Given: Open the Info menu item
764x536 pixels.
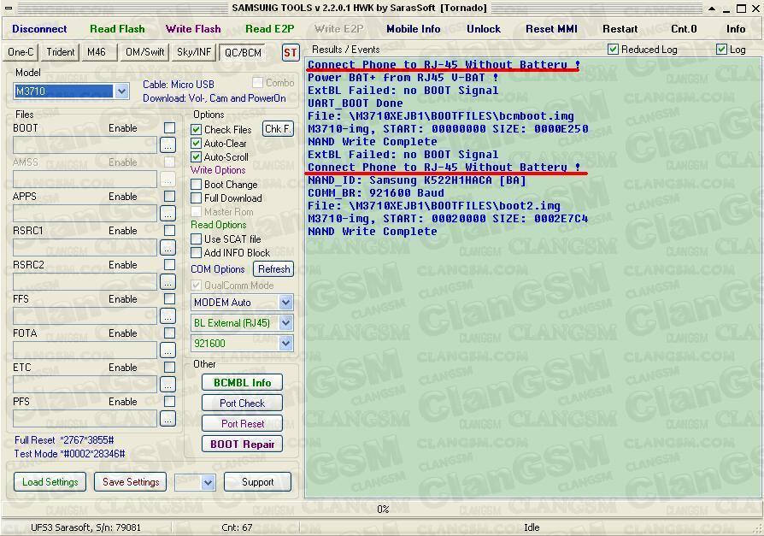Looking at the screenshot, I should (736, 29).
